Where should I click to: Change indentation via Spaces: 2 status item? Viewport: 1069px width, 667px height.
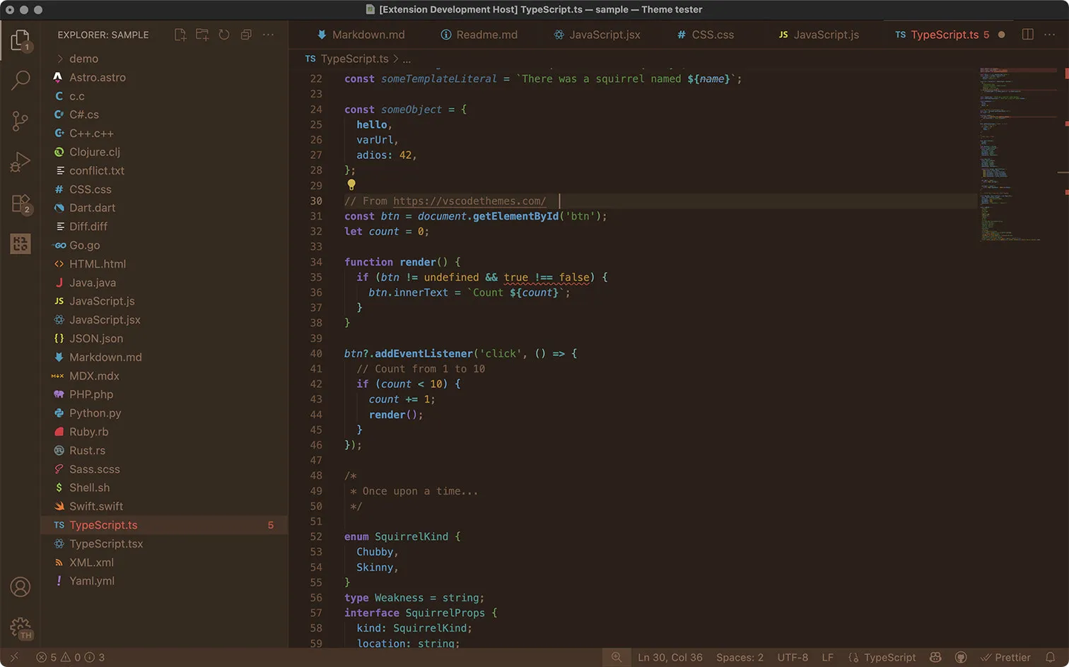click(740, 657)
